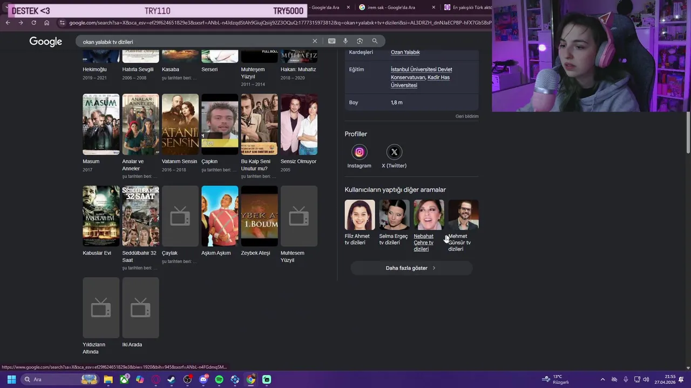Open Opera GX from taskbar
Viewport: 691px width, 388px height.
156,379
